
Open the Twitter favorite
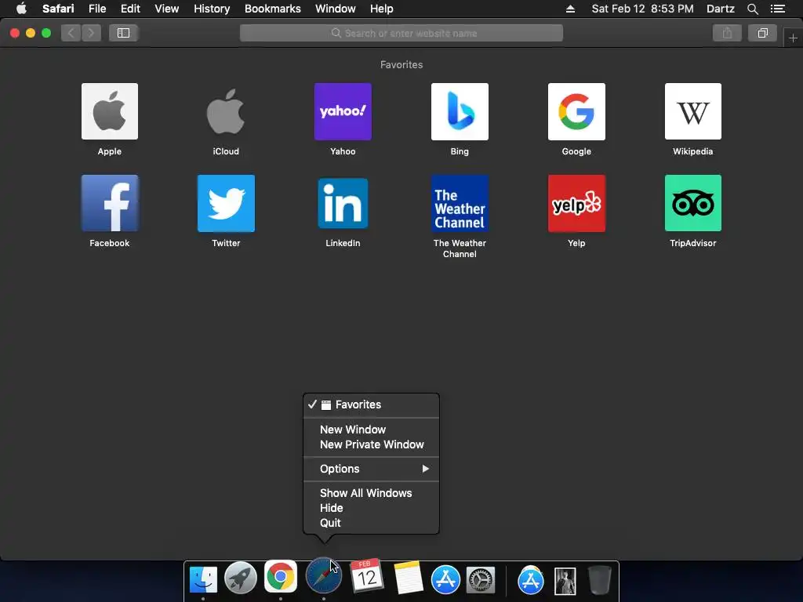pos(226,203)
